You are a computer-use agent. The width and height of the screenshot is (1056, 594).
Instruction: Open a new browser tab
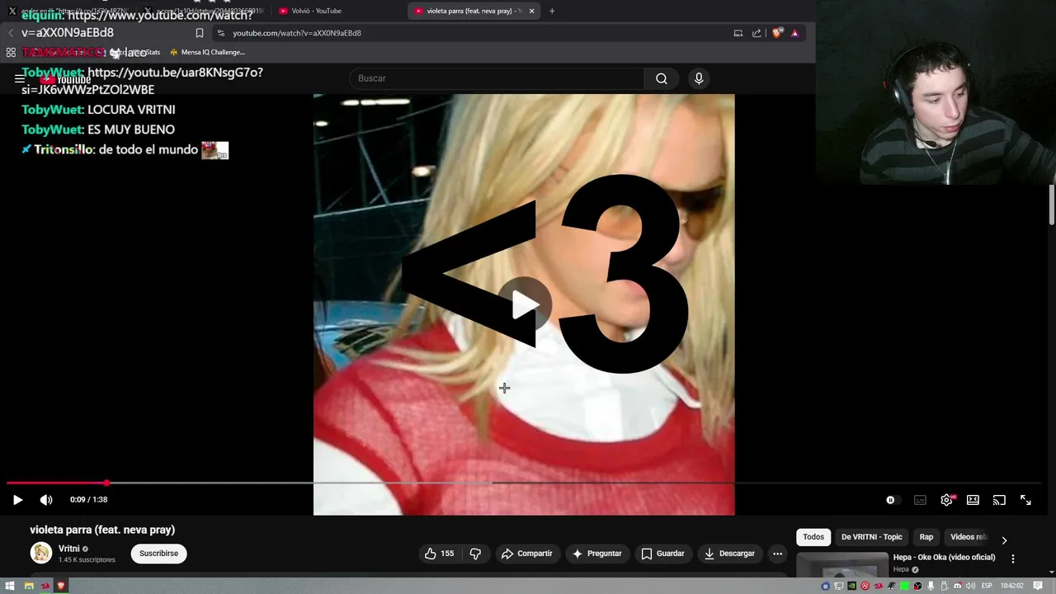(552, 11)
